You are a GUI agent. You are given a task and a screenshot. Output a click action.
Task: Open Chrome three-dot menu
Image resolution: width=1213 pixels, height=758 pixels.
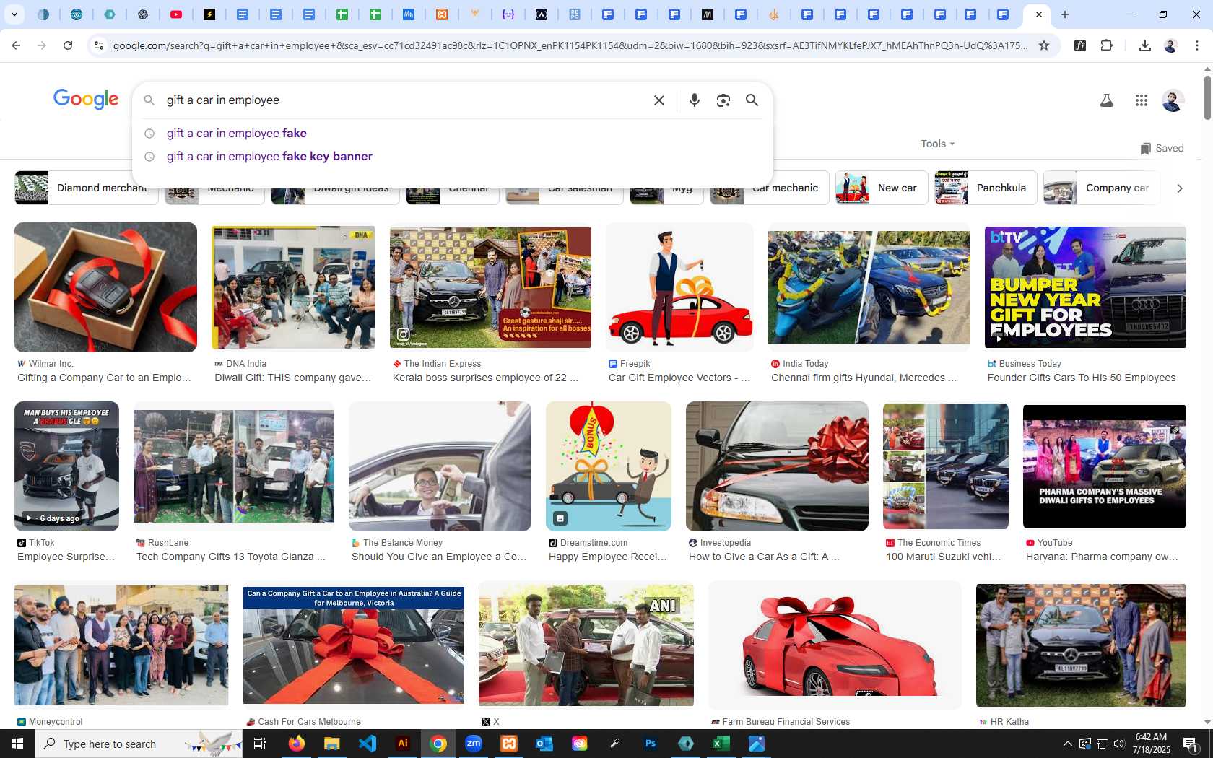point(1197,45)
